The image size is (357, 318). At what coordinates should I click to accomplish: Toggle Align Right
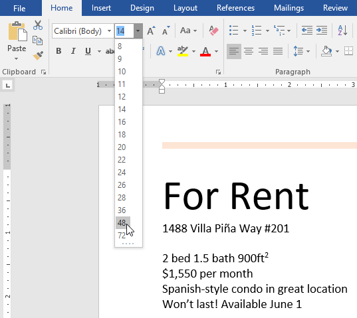263,51
